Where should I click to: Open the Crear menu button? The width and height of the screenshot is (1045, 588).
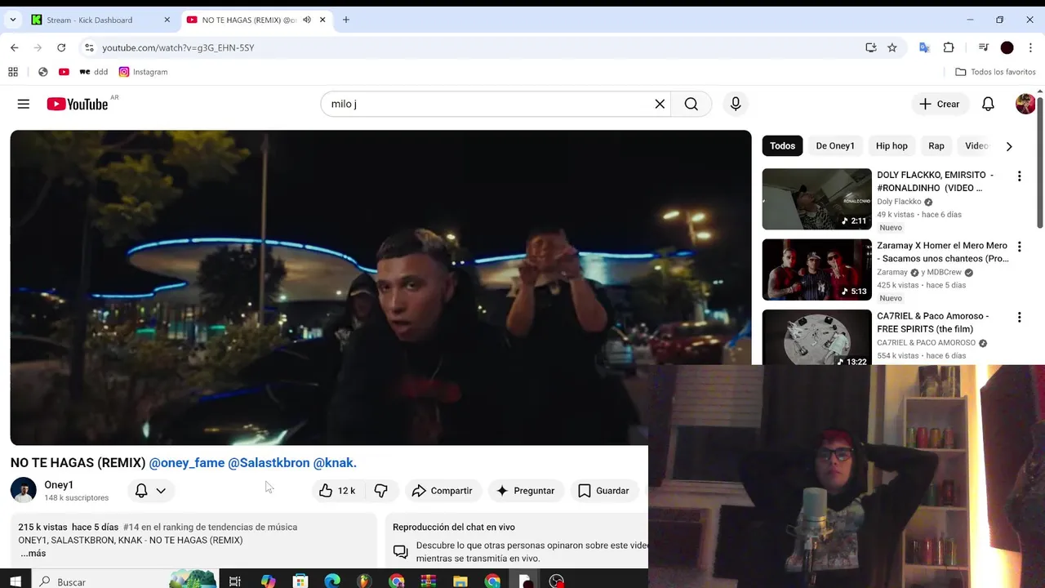(x=940, y=104)
